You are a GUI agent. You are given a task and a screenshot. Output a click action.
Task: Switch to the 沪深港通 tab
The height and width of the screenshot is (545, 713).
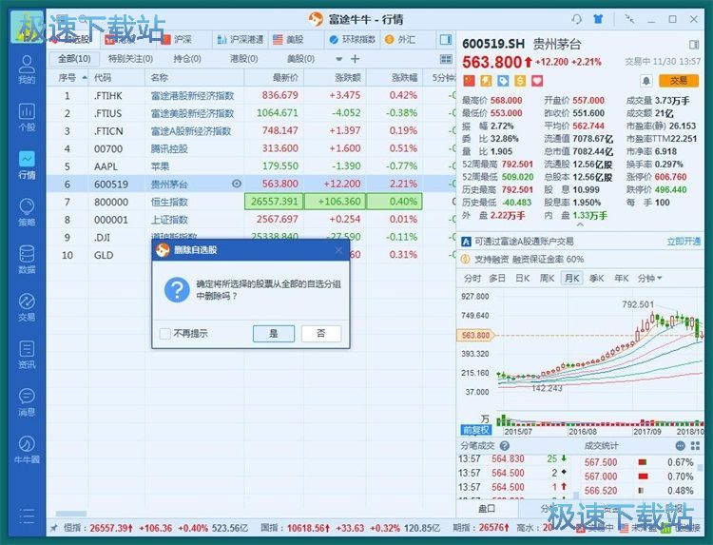click(241, 40)
